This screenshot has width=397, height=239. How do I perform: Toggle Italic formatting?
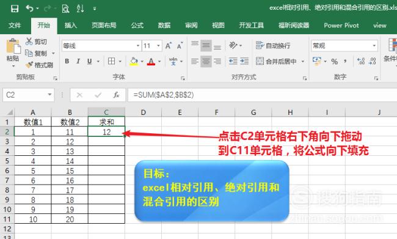tap(78, 61)
